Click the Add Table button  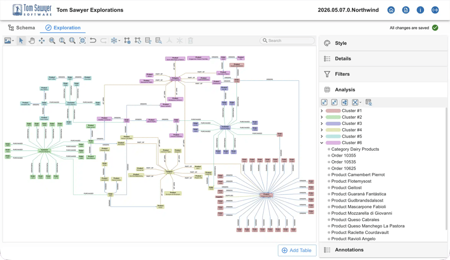pos(297,250)
